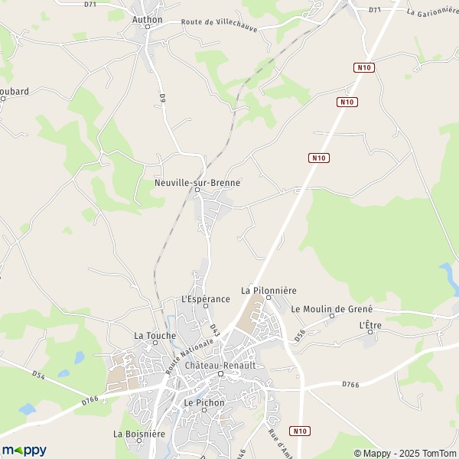Click the D54 road label
Image resolution: width=459 pixels, height=459 pixels.
38,375
